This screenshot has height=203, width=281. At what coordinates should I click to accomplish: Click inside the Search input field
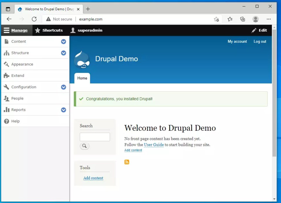[94, 137]
